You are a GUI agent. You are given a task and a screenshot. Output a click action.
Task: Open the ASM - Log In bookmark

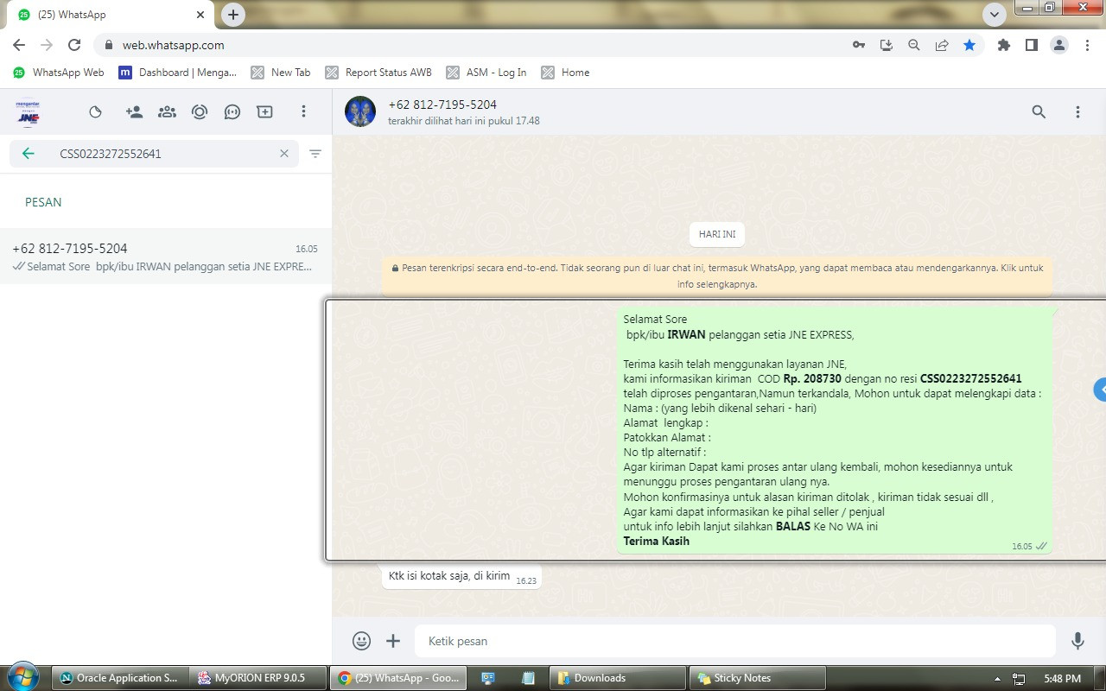click(x=486, y=73)
